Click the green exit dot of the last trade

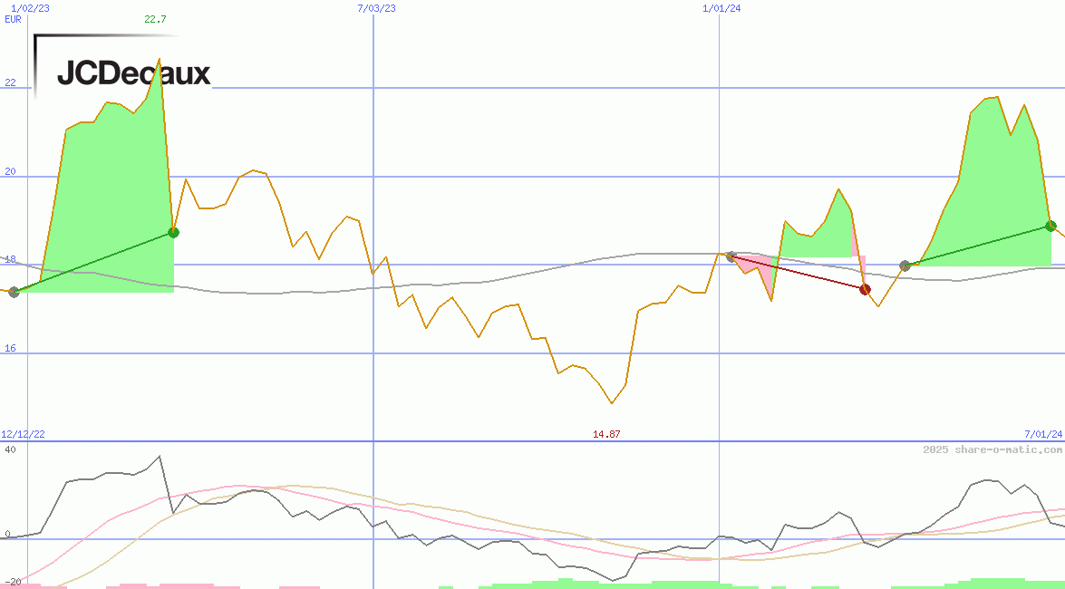pyautogui.click(x=1050, y=226)
